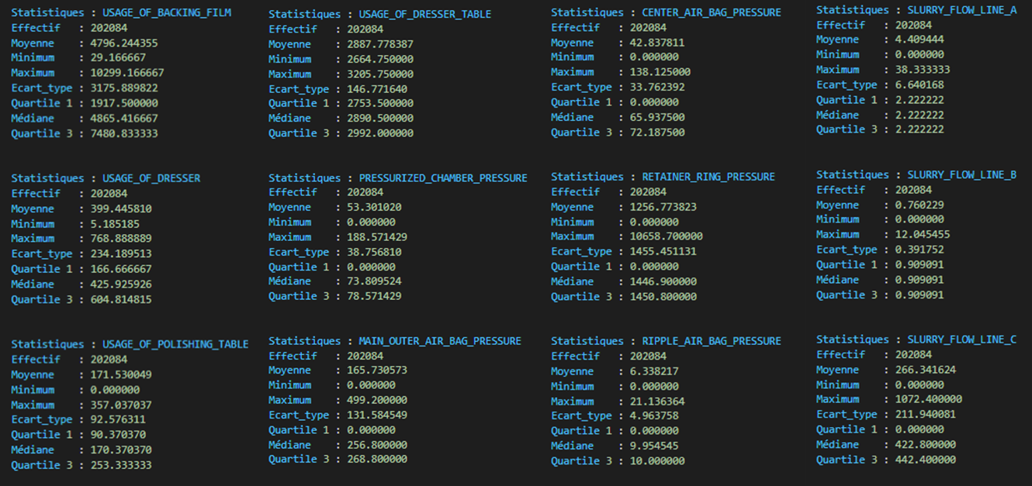Click the SLURRY_FLOW_LINE_C heading
This screenshot has height=486, width=1032.
click(961, 340)
